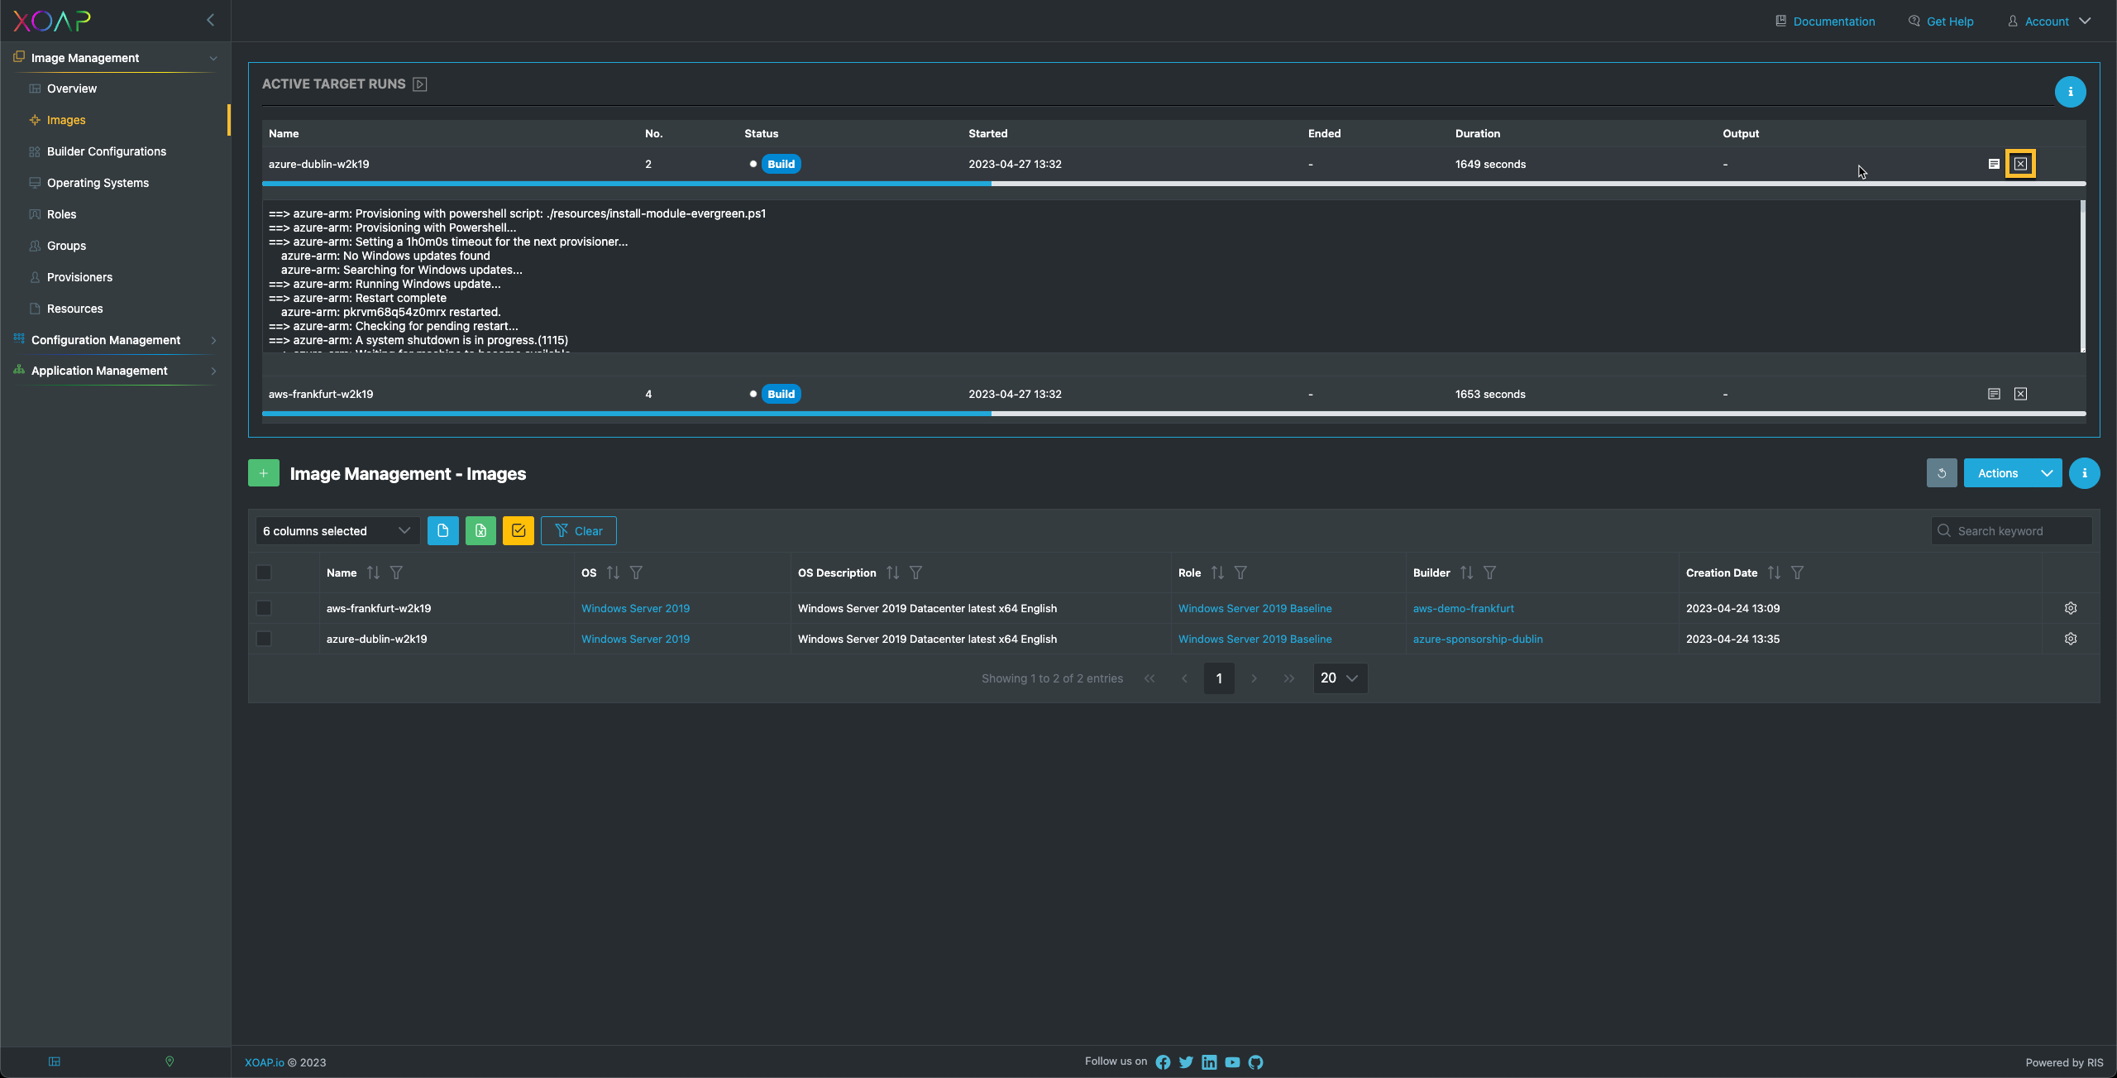
Task: Open info for Image Management Images section
Action: [2084, 473]
